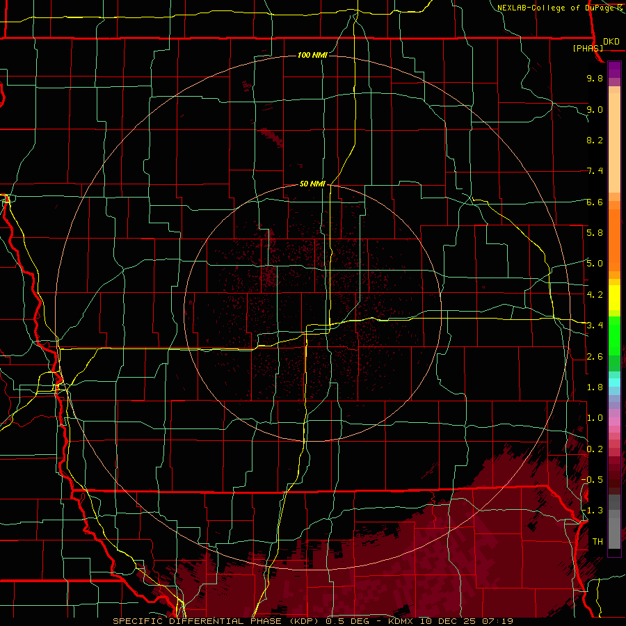Click the 4.2 scale value

[595, 295]
